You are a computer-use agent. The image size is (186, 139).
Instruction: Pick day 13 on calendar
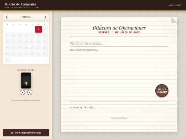pos(26,42)
